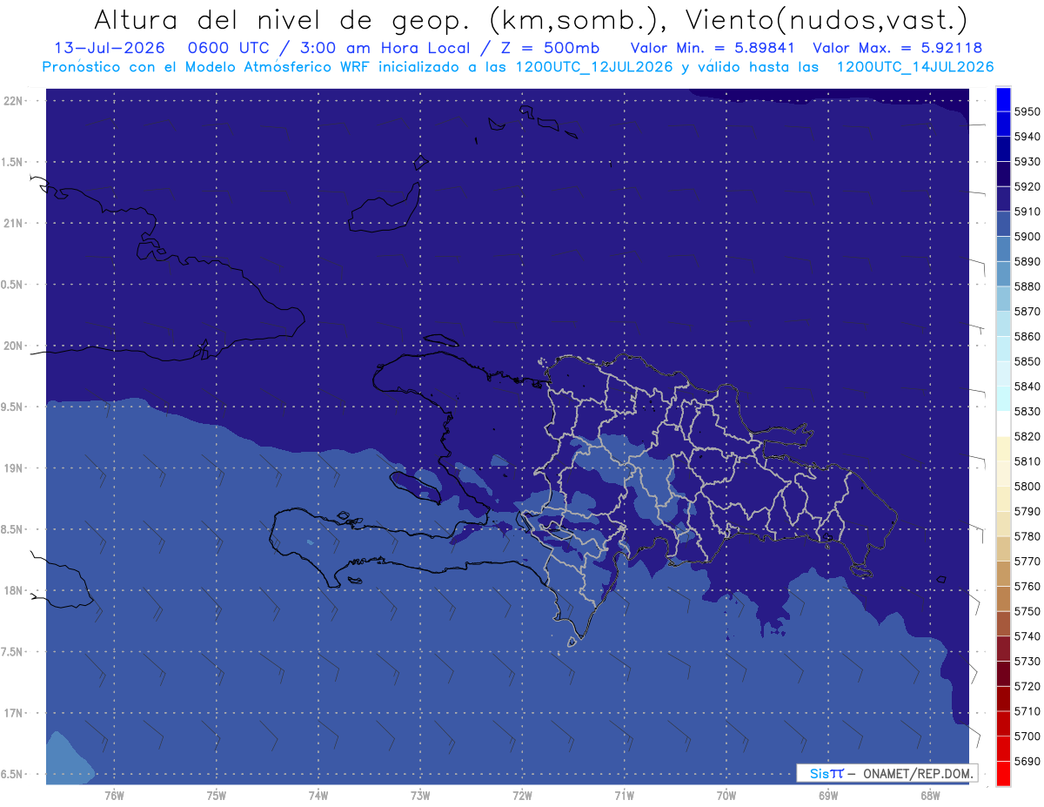1044x807 pixels.
Task: Click the 22N latitude label
Action: tap(12, 100)
